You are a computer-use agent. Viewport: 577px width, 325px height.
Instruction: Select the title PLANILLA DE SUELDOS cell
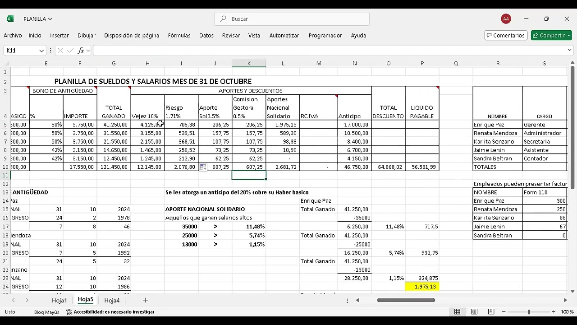[x=153, y=81]
